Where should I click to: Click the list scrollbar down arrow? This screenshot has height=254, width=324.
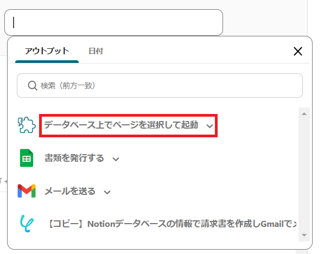(x=304, y=235)
